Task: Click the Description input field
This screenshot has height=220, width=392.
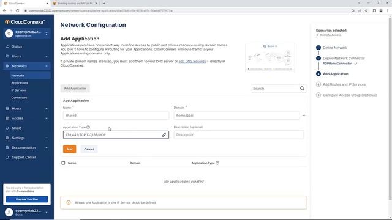Action: pos(239,134)
